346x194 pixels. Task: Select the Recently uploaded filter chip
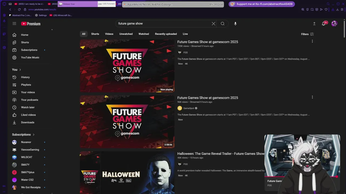coord(166,34)
